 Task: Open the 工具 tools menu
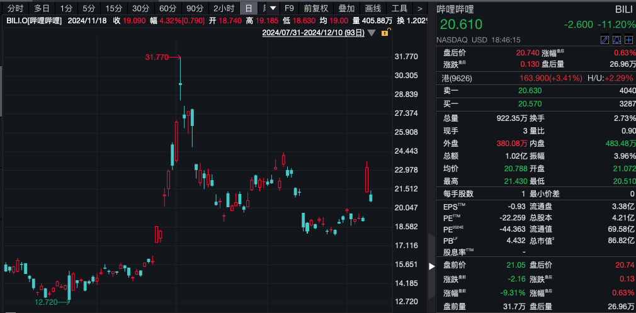click(399, 8)
